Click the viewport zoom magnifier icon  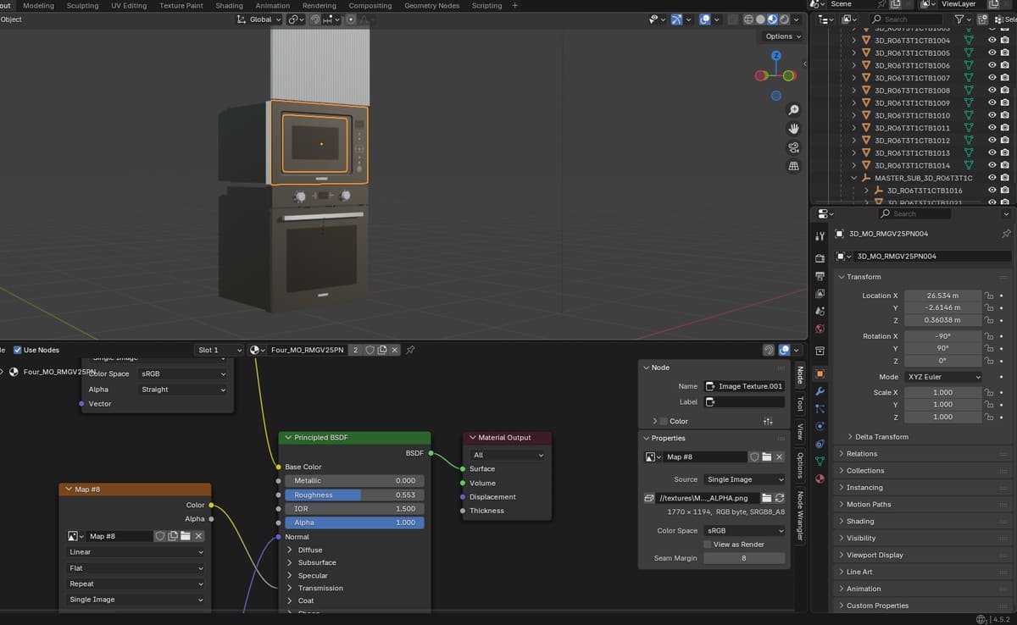coord(793,110)
